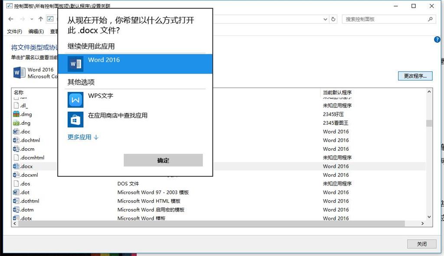Click the .dothtml file icon

pos(16,201)
